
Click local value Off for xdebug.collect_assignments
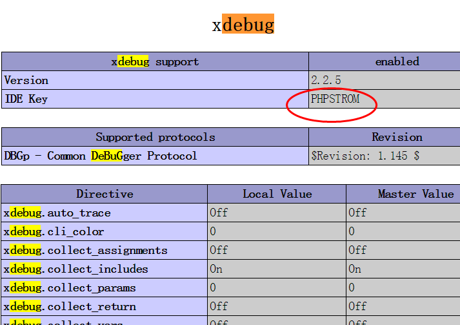coord(219,250)
